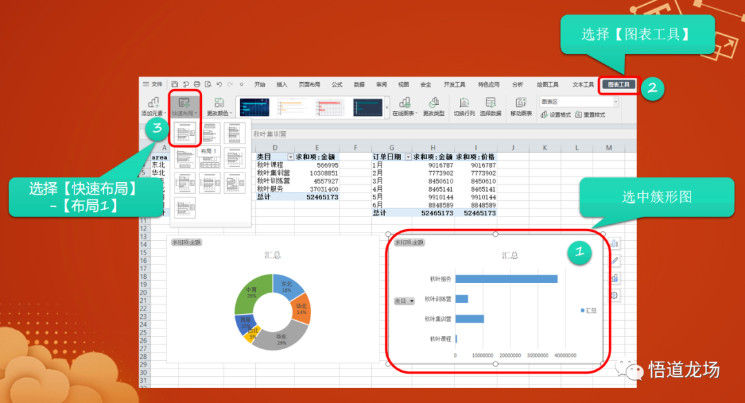Switch to the 文本工具 (Text Tools) tab
The width and height of the screenshot is (745, 403).
[583, 85]
